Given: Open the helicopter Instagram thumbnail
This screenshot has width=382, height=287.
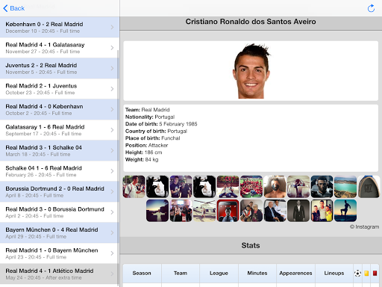Looking at the screenshot, I should click(204, 211).
